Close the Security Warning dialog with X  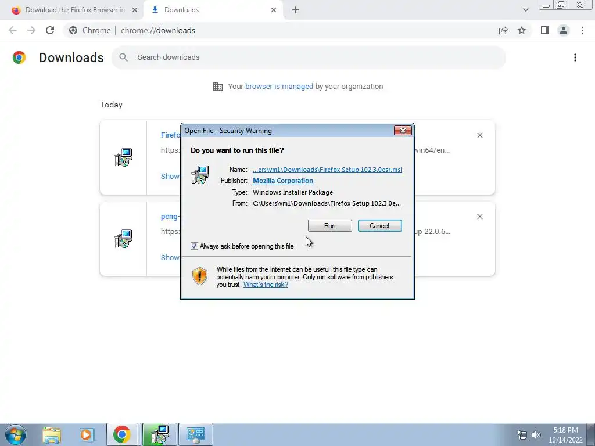403,131
